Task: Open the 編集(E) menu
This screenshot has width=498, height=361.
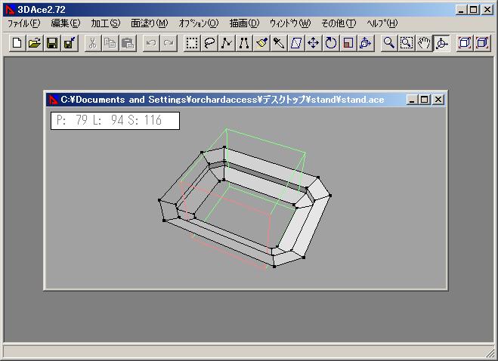Action: click(65, 23)
